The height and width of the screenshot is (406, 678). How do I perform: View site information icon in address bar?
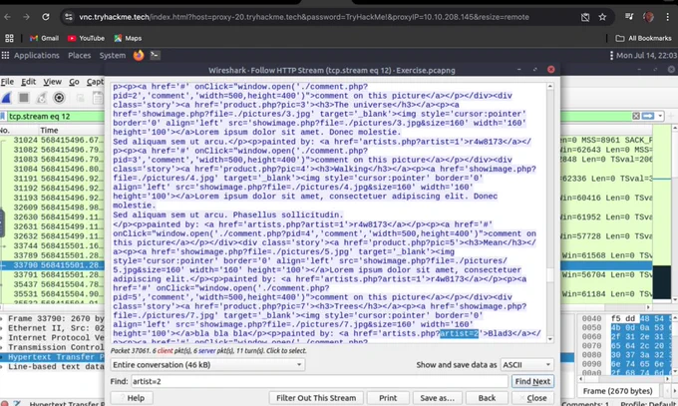[69, 17]
